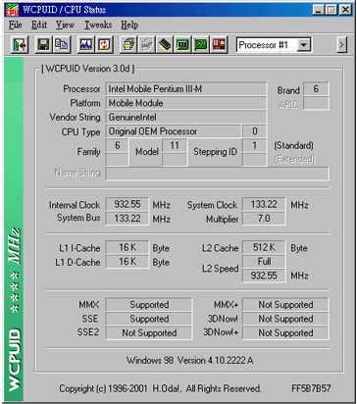Open the Processor #1 dropdown arrow

(x=304, y=45)
